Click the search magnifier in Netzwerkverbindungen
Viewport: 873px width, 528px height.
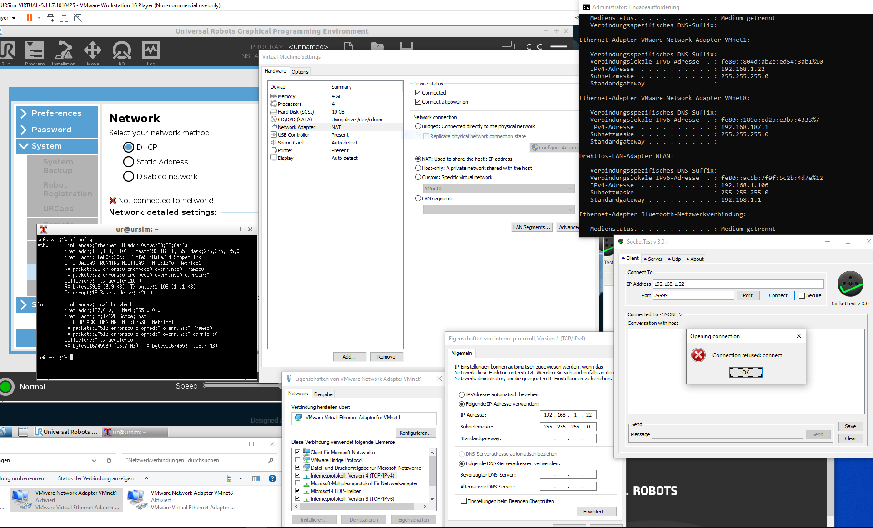[271, 460]
